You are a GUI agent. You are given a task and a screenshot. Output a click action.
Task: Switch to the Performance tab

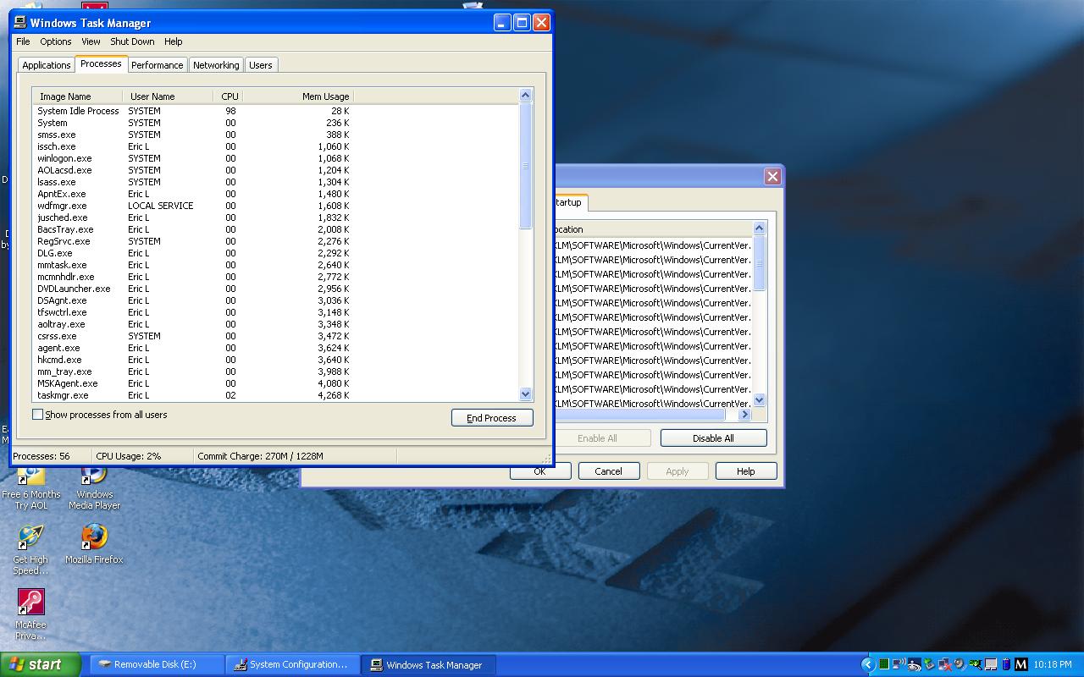[x=157, y=65]
